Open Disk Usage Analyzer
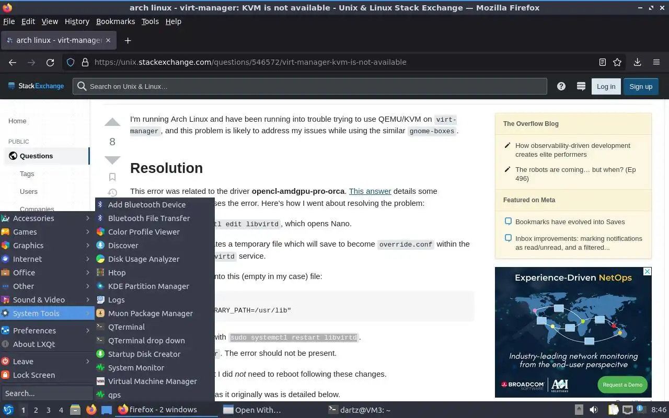This screenshot has height=418, width=669. [x=155, y=259]
